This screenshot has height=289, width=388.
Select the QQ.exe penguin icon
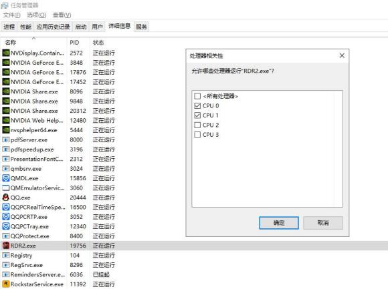coord(6,198)
